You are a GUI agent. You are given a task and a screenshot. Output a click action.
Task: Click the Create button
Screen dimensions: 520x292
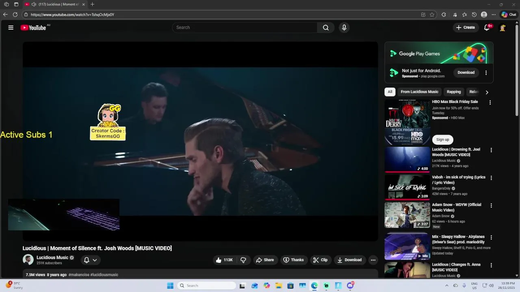coord(466,28)
